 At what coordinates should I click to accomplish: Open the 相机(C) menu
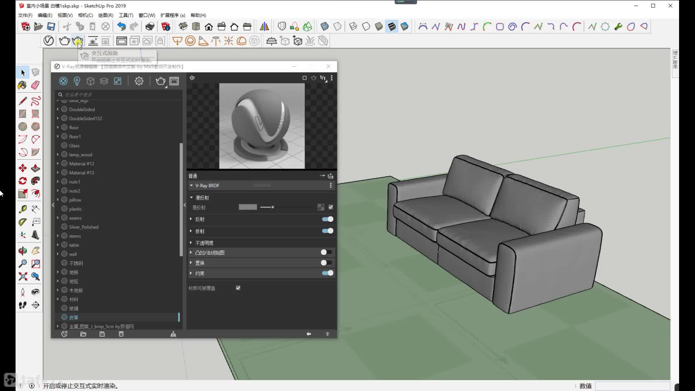pyautogui.click(x=85, y=15)
